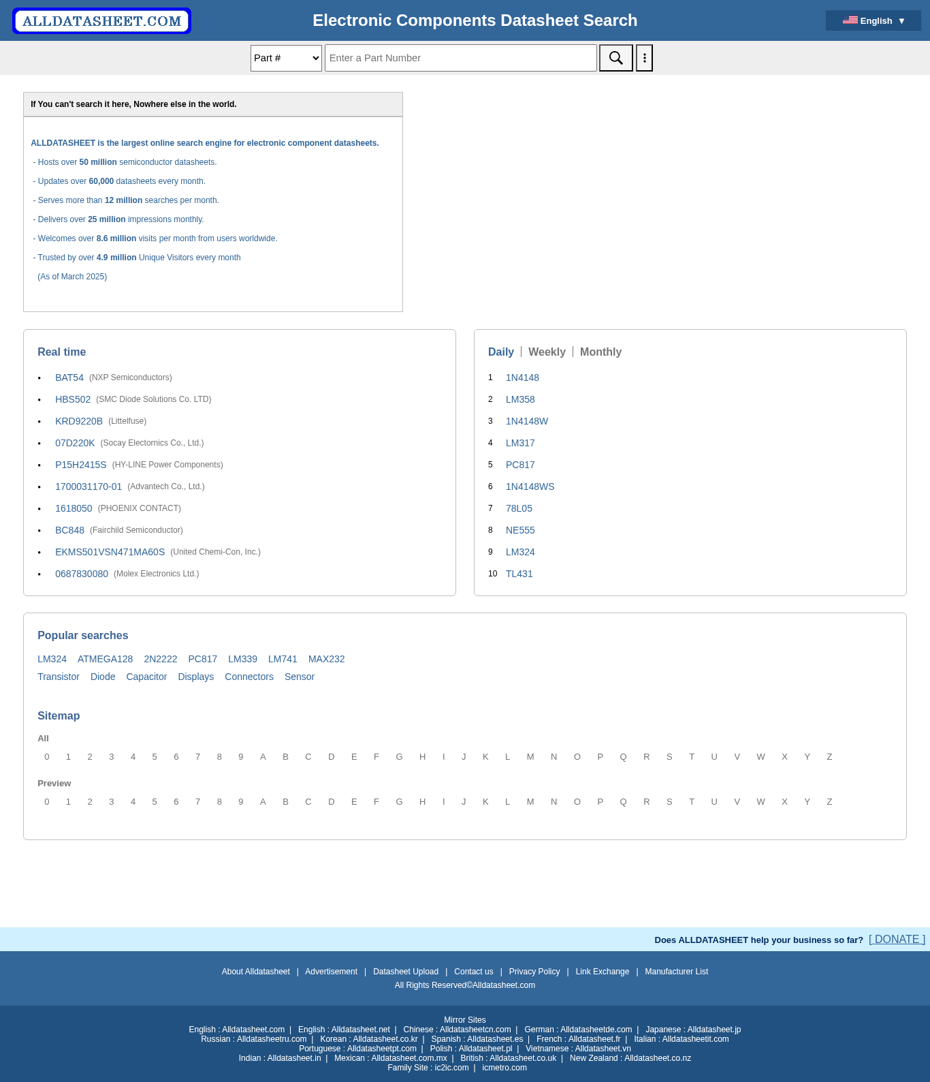Open the LM317 ranking link
The image size is (930, 1082).
point(520,443)
